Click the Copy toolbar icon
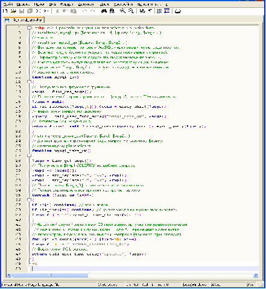 (65, 11)
